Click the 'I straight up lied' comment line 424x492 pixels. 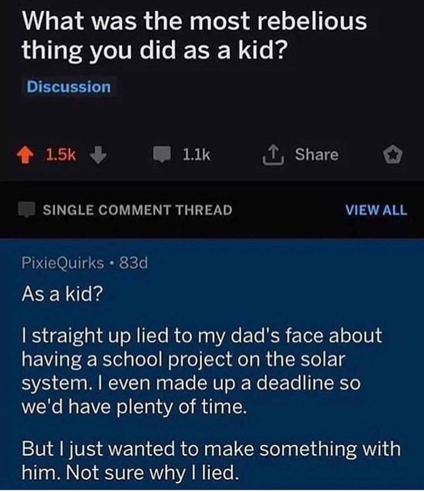tap(201, 336)
